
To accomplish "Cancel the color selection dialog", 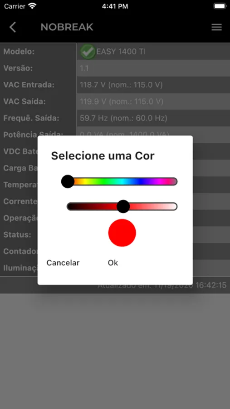I will (x=63, y=263).
